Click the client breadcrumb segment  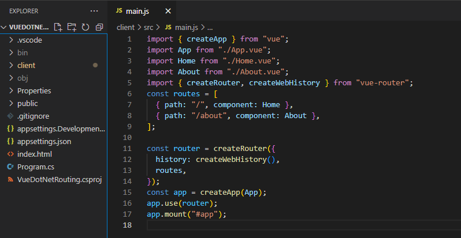click(125, 28)
